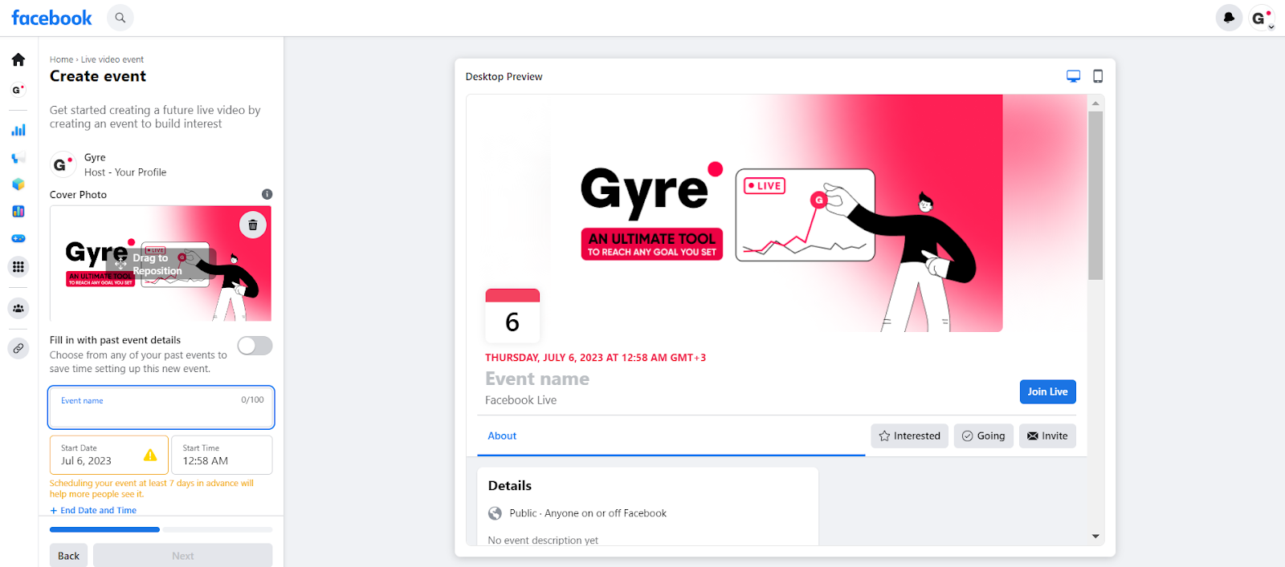Switch to mobile preview phone icon
Image resolution: width=1285 pixels, height=567 pixels.
[x=1098, y=76]
